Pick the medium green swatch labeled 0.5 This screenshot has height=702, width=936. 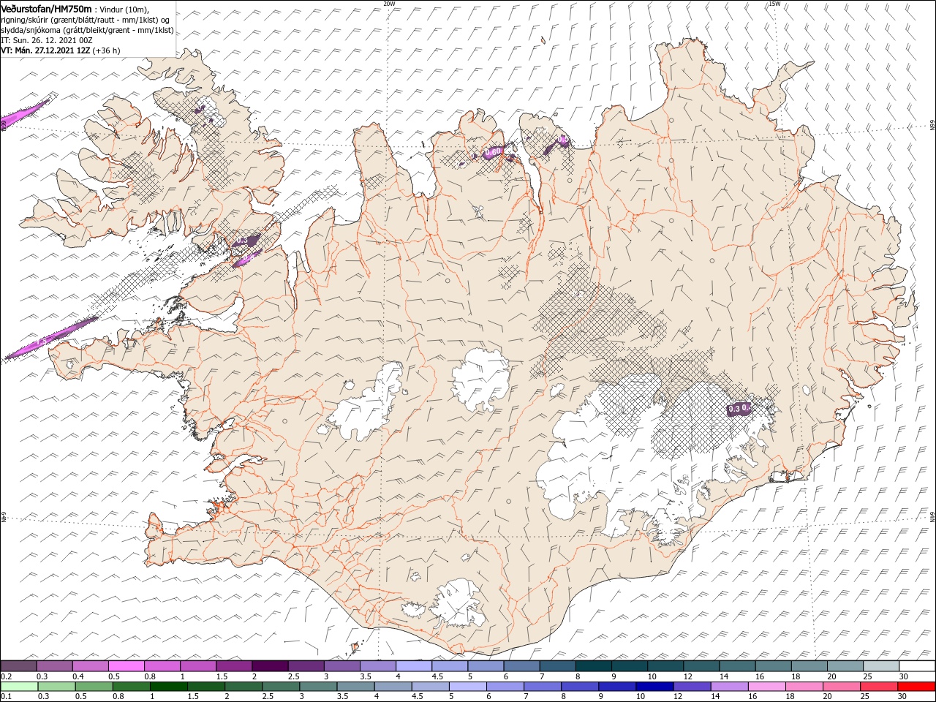[x=94, y=687]
